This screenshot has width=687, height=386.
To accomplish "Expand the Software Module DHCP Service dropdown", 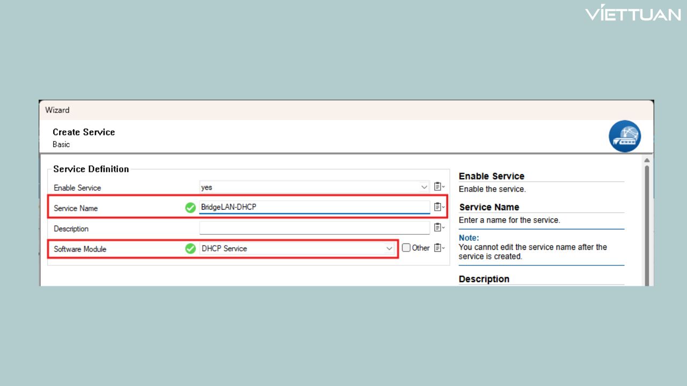I will [x=389, y=249].
